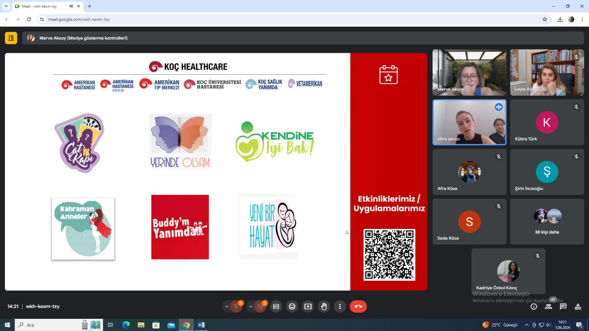Click the muted mic icon on Şirin İnceoğlu tile

[576, 157]
